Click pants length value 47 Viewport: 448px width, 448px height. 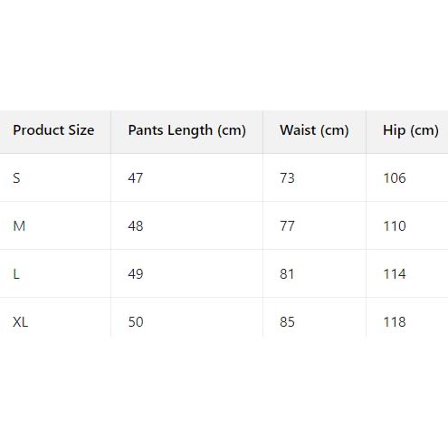[135, 178]
